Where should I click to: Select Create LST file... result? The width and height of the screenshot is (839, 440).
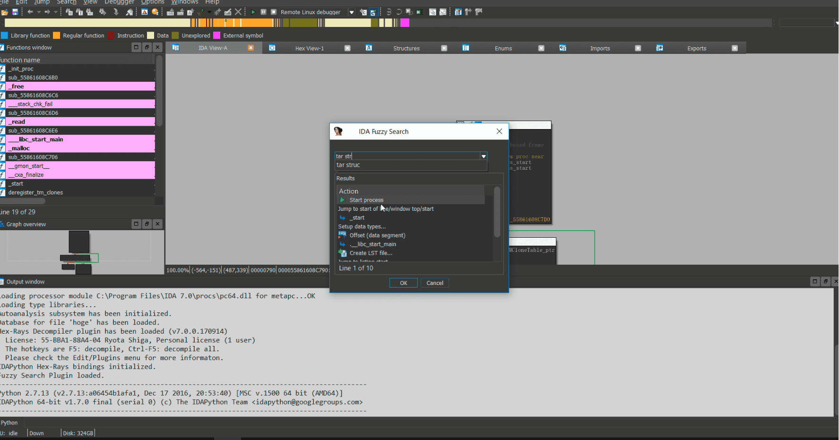point(411,253)
